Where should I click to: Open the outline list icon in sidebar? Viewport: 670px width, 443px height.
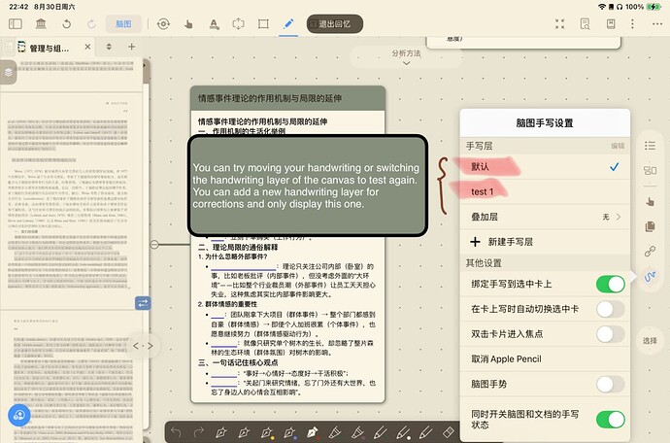click(x=651, y=146)
